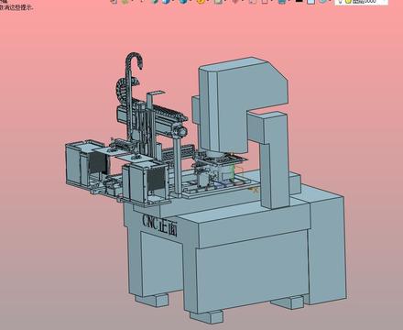
Task: Click the black color swatch in the toolbar
Action: point(300,1)
